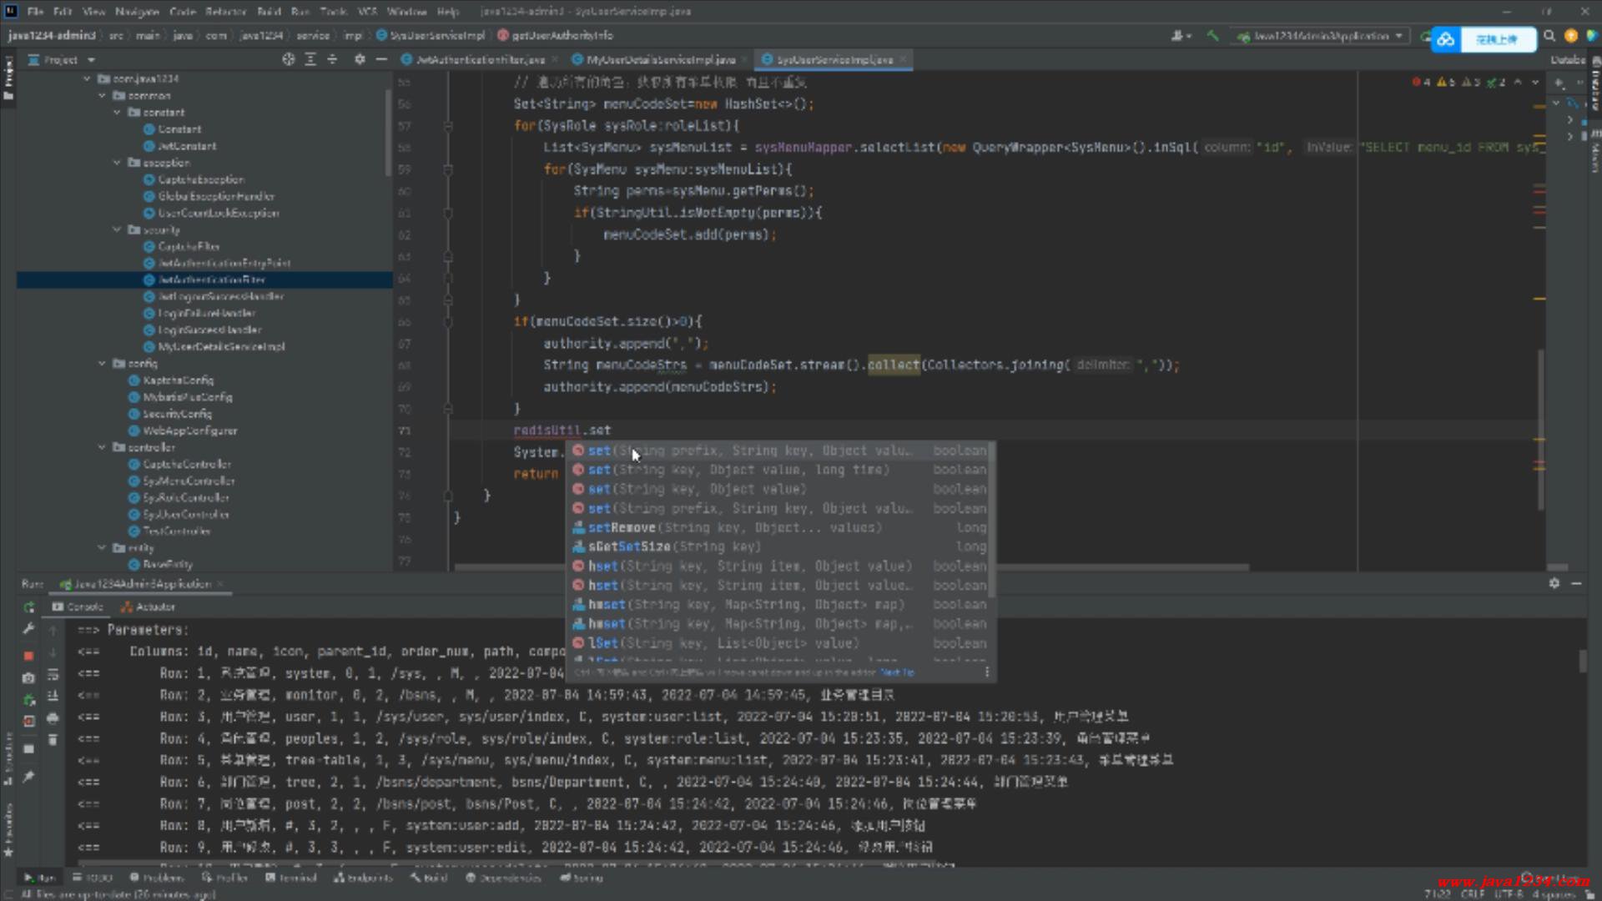This screenshot has width=1602, height=901.
Task: Collapse the exception folder
Action: [x=118, y=163]
